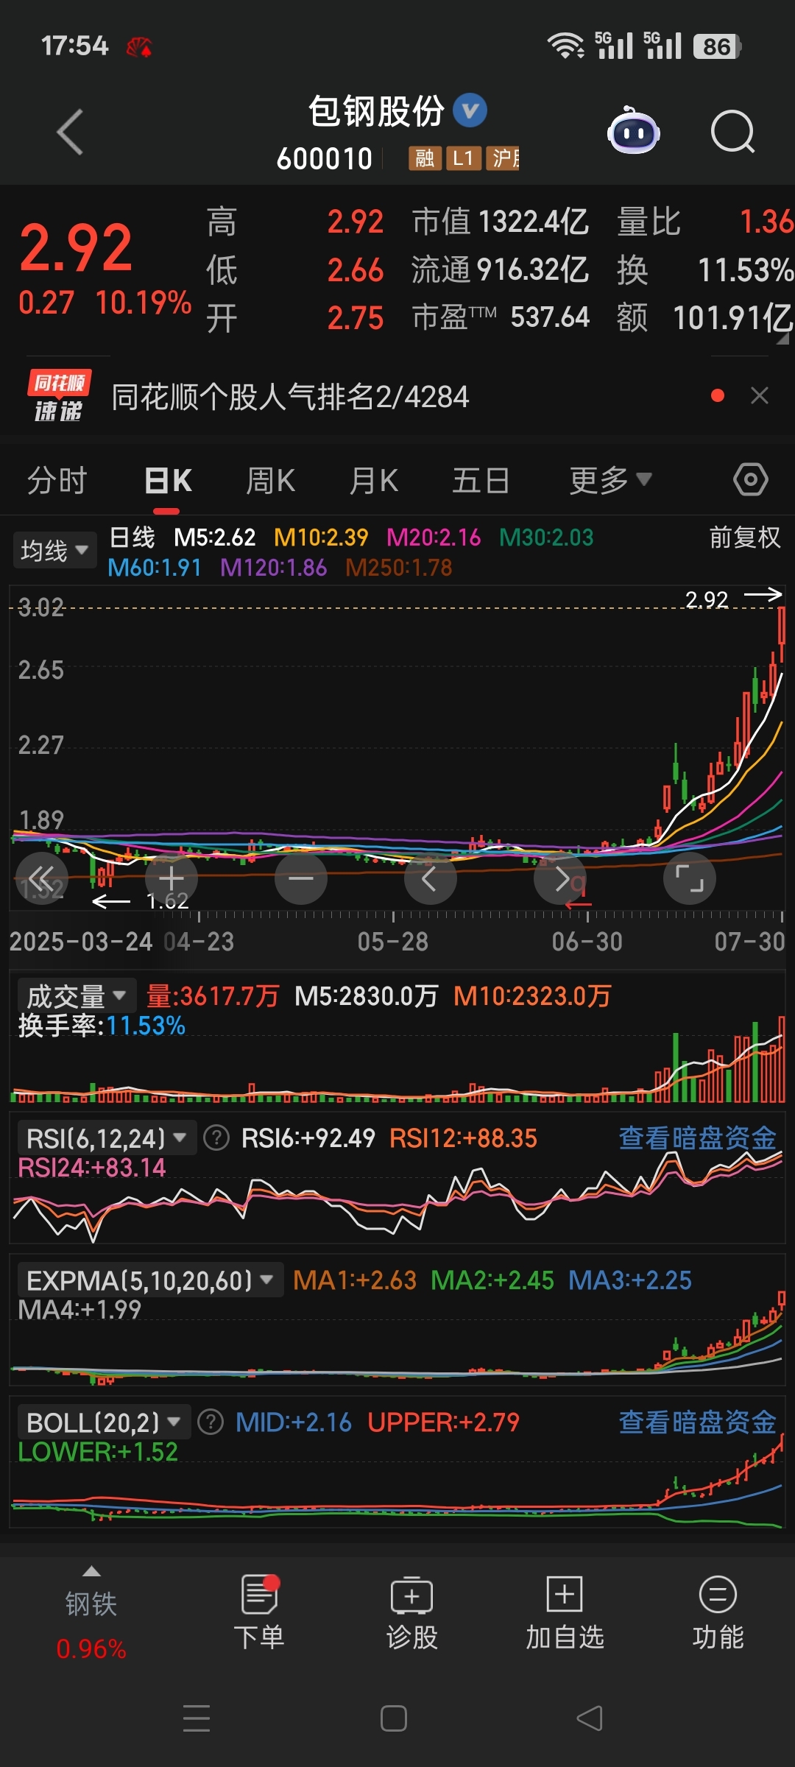Viewport: 795px width, 1767px height.
Task: Tap the 融 margin trading tag
Action: click(425, 158)
